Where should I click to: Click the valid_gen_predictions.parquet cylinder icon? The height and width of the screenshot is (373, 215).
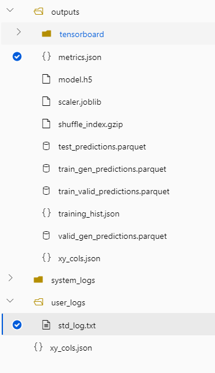(x=46, y=235)
